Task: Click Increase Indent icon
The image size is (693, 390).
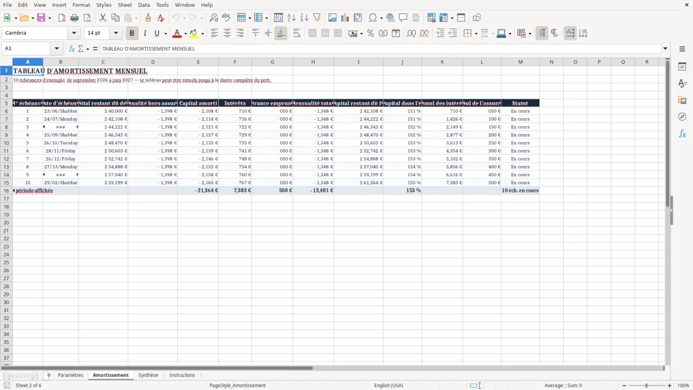Action: click(440, 34)
